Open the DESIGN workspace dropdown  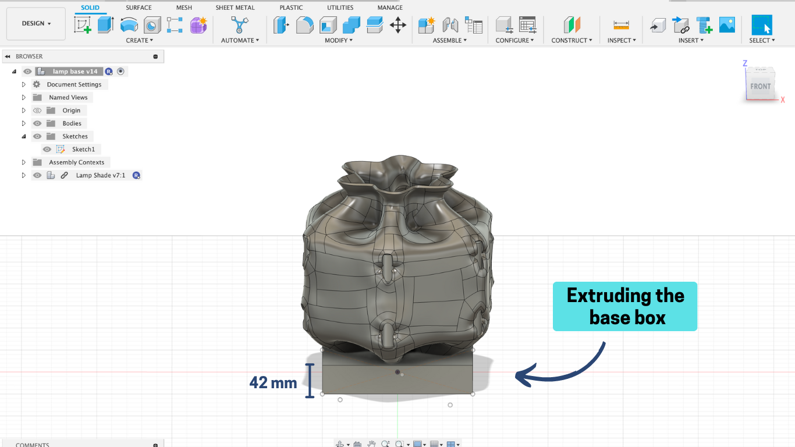[x=36, y=23]
